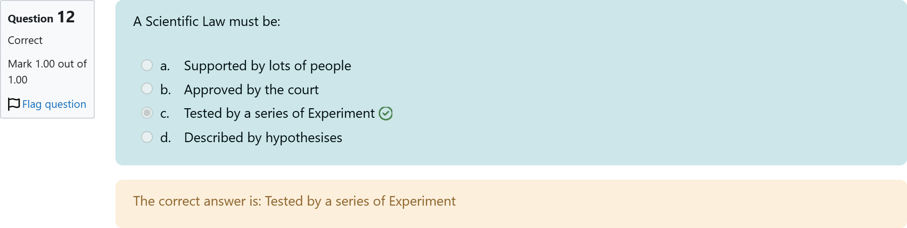This screenshot has height=228, width=907.
Task: Click the "a." option letter label
Action: [x=165, y=66]
